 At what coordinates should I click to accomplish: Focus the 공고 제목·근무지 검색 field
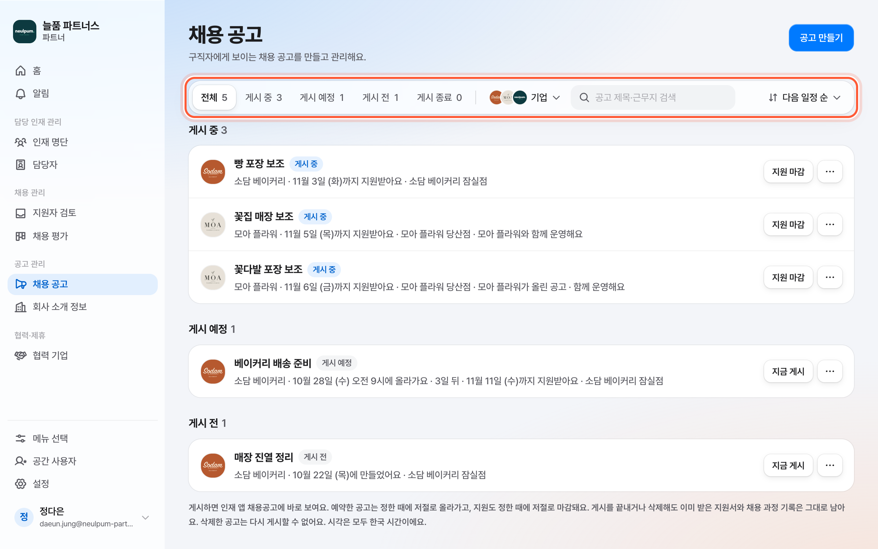[653, 97]
